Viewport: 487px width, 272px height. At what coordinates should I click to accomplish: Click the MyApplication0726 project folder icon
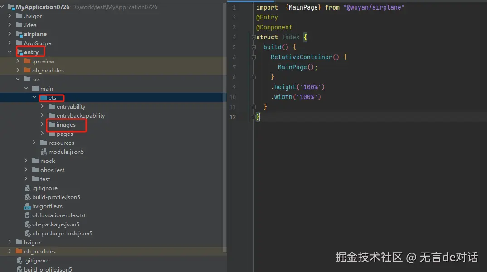11,7
